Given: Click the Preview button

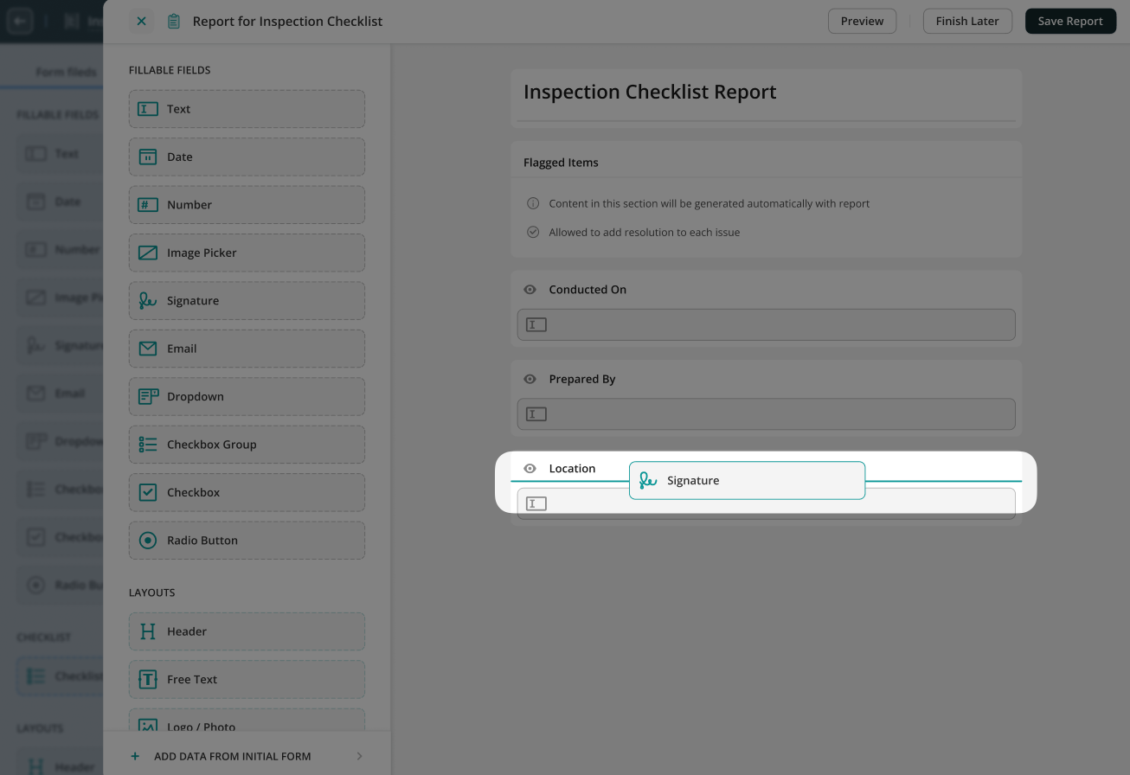Looking at the screenshot, I should pos(862,21).
